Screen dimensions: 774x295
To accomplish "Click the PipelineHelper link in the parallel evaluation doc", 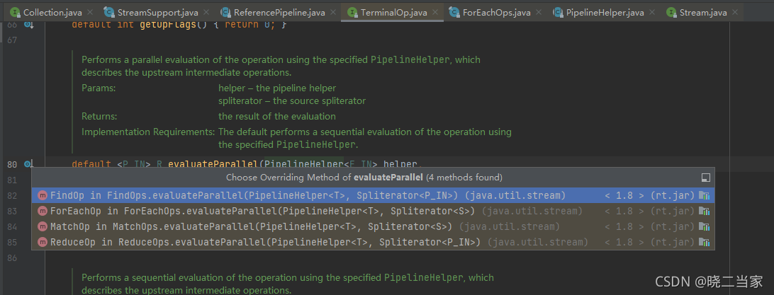I will 410,60.
